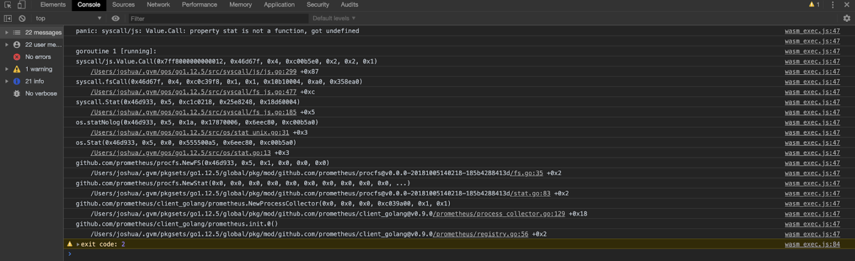Open the DevTools three-dot customize menu

832,5
